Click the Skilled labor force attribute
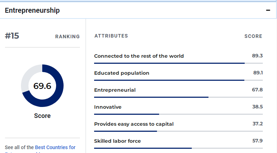 (117, 141)
